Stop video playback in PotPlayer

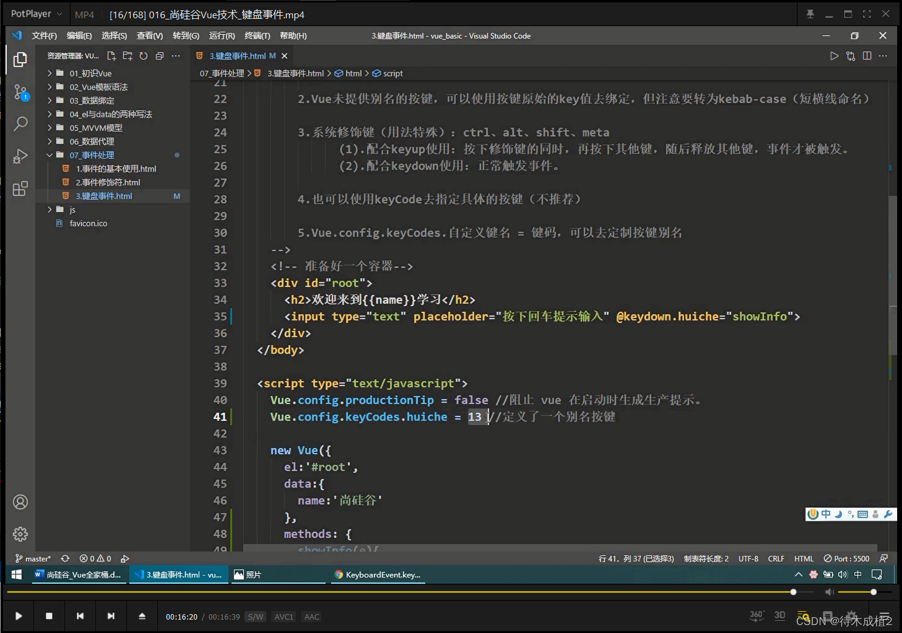pyautogui.click(x=49, y=616)
